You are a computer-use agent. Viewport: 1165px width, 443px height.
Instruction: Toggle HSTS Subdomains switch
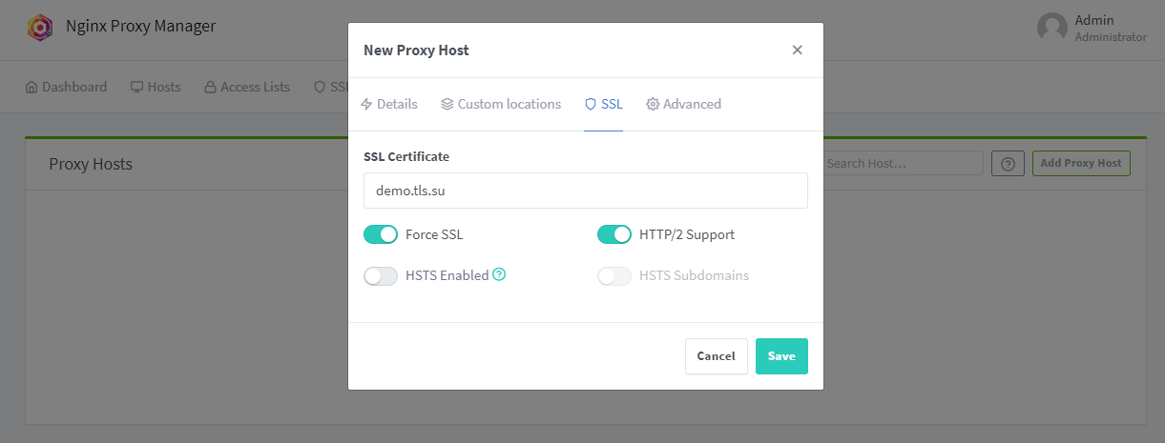(614, 276)
